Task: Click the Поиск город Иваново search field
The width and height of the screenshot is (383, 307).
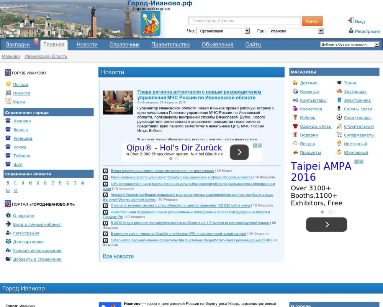Action: [244, 21]
